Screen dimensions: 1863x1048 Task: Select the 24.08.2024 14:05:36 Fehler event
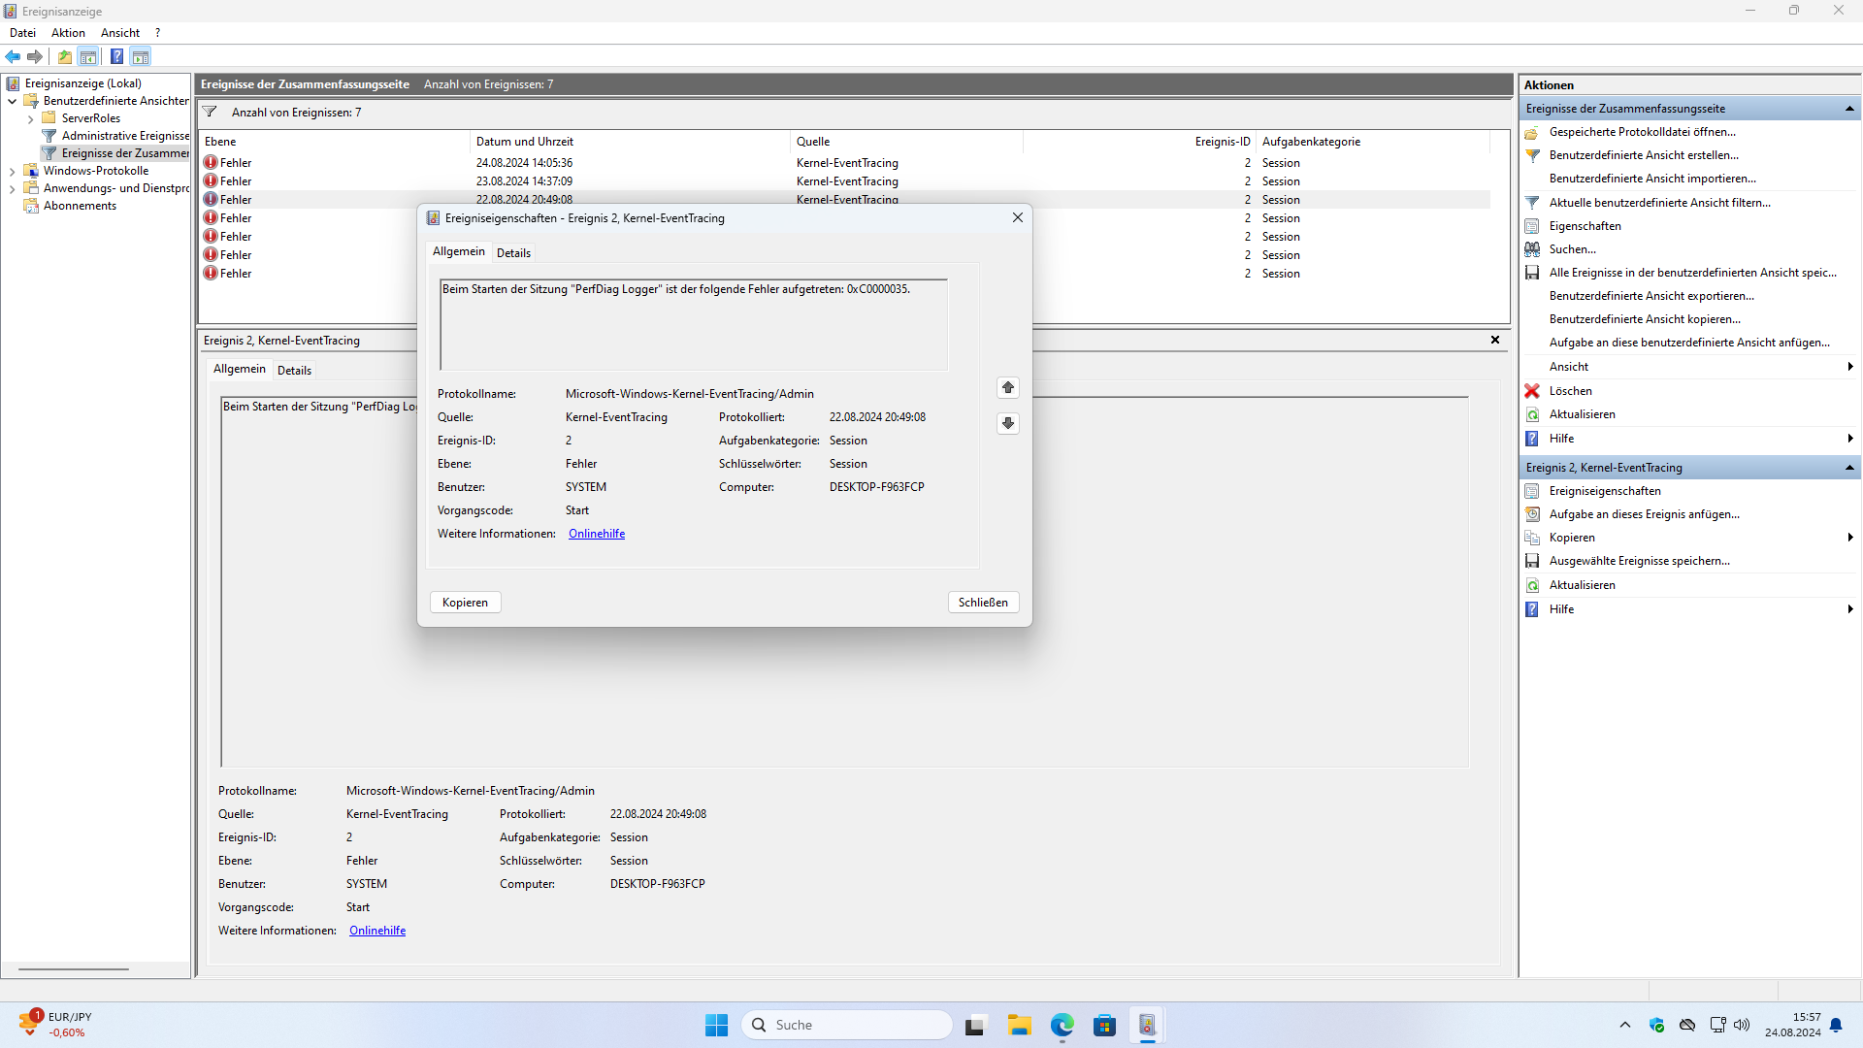click(x=524, y=163)
